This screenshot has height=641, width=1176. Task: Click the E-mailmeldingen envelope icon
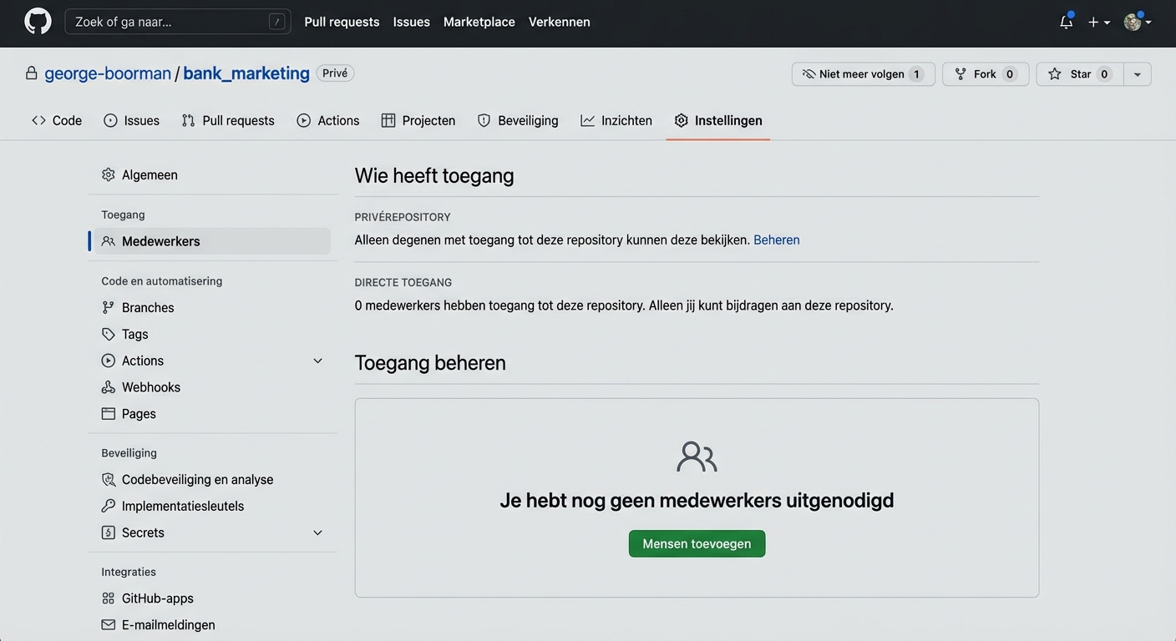click(x=109, y=624)
